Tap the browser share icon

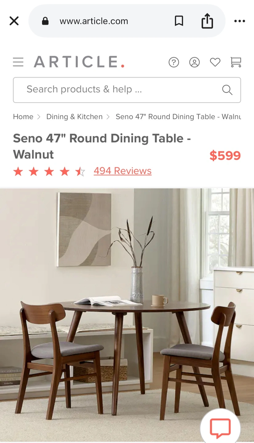pyautogui.click(x=207, y=21)
